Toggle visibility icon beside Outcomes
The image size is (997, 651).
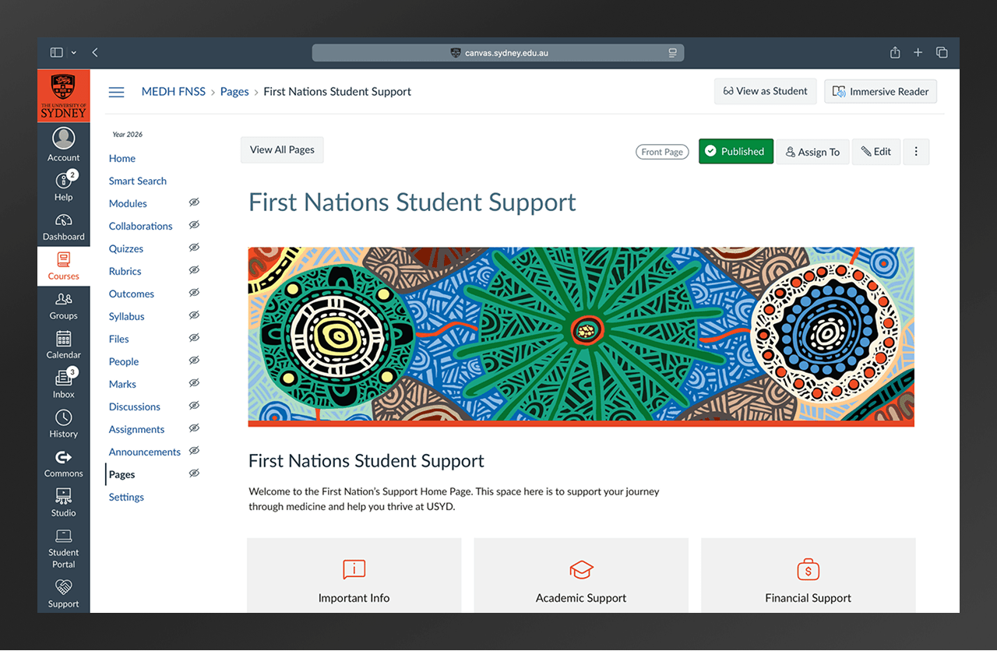[194, 293]
